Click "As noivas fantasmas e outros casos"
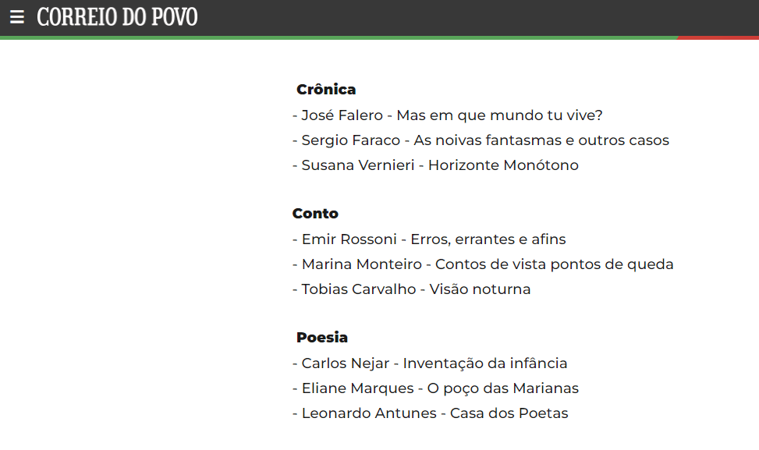759x450 pixels. click(x=541, y=140)
